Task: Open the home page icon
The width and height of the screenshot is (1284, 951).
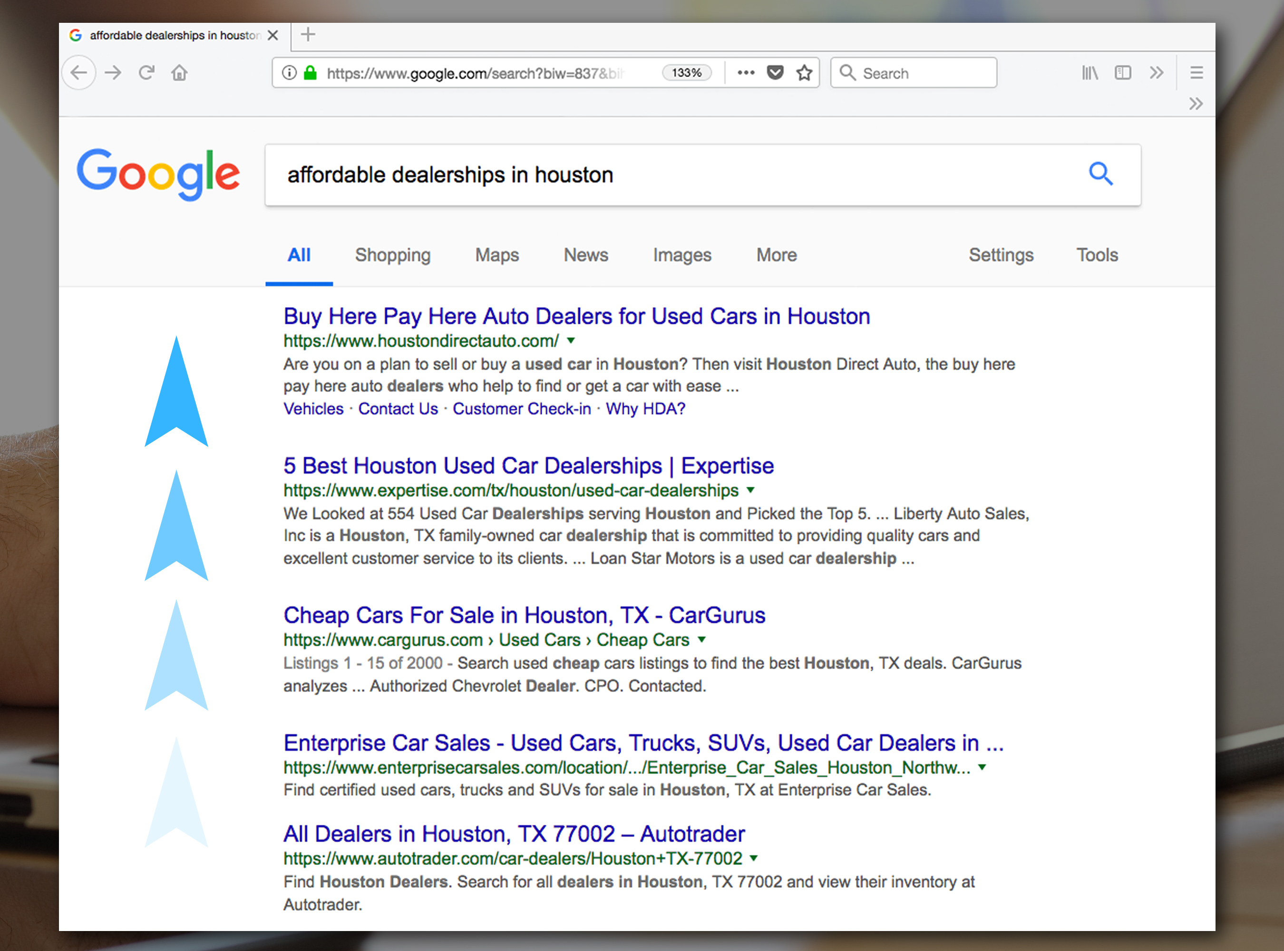Action: coord(179,73)
